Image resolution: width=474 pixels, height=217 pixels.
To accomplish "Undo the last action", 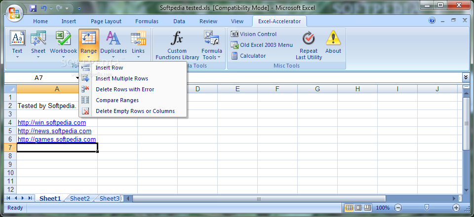I will pyautogui.click(x=43, y=8).
